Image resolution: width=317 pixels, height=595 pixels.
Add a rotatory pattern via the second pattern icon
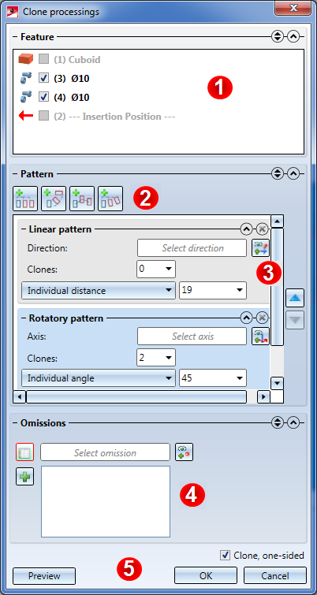tap(54, 199)
